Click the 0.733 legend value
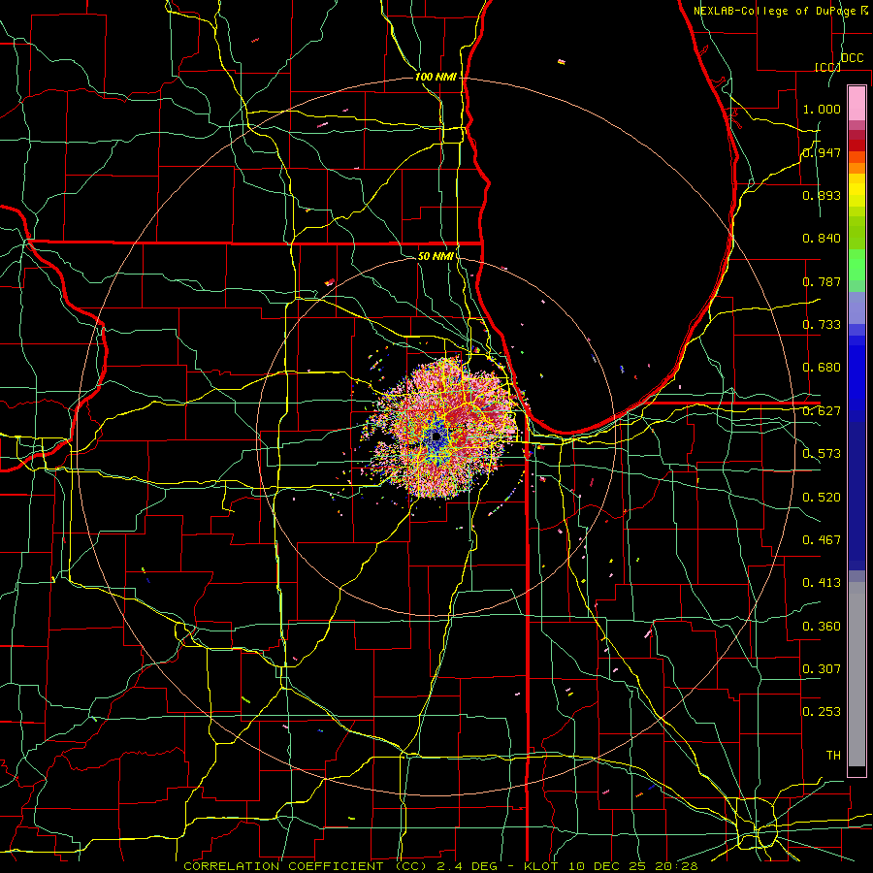The height and width of the screenshot is (873, 873). (x=822, y=325)
